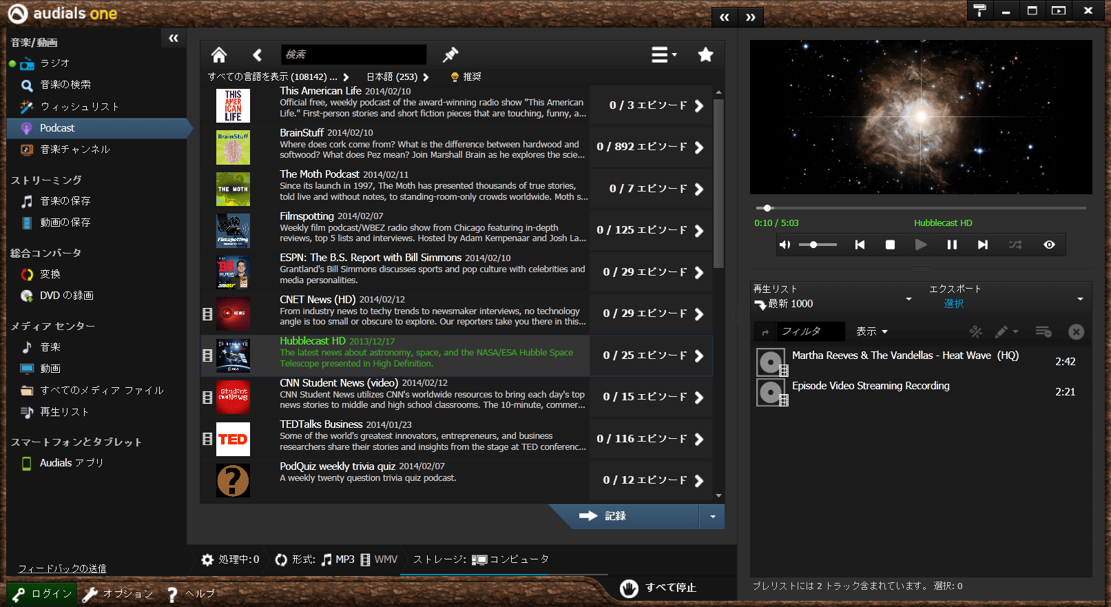This screenshot has width=1111, height=607.
Task: Click the pin icon beside search
Action: (x=450, y=54)
